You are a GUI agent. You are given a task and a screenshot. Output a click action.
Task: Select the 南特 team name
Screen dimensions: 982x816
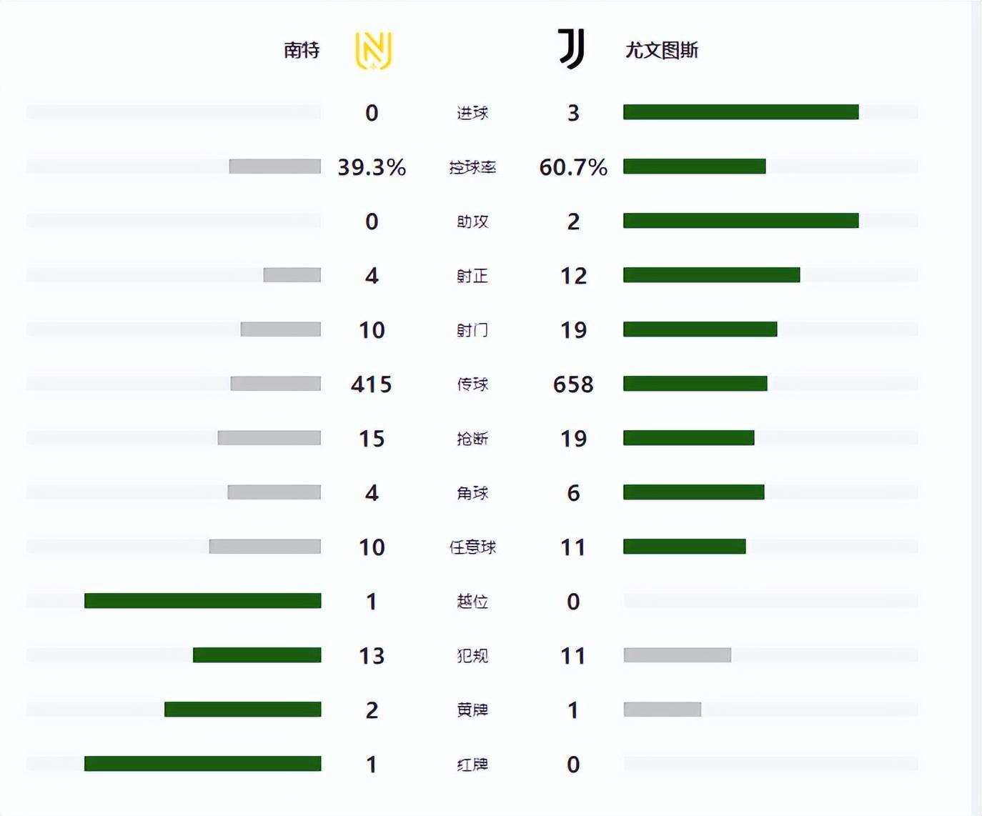click(302, 50)
